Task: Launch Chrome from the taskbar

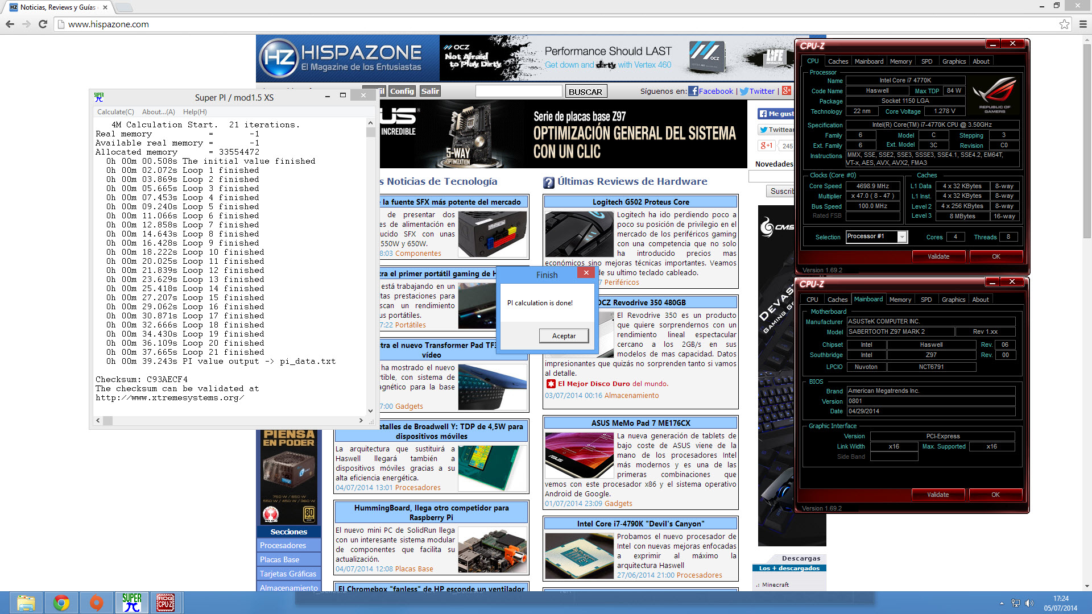Action: tap(61, 602)
